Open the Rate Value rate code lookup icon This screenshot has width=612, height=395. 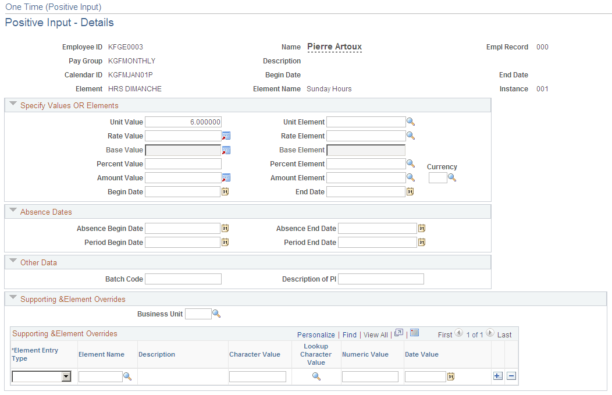click(226, 136)
